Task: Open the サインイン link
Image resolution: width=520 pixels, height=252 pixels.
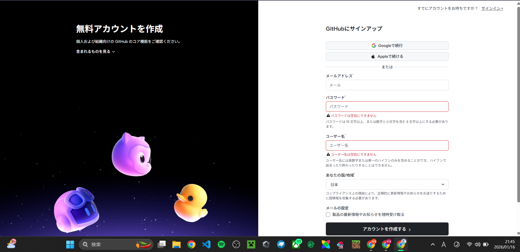Action: coord(492,8)
